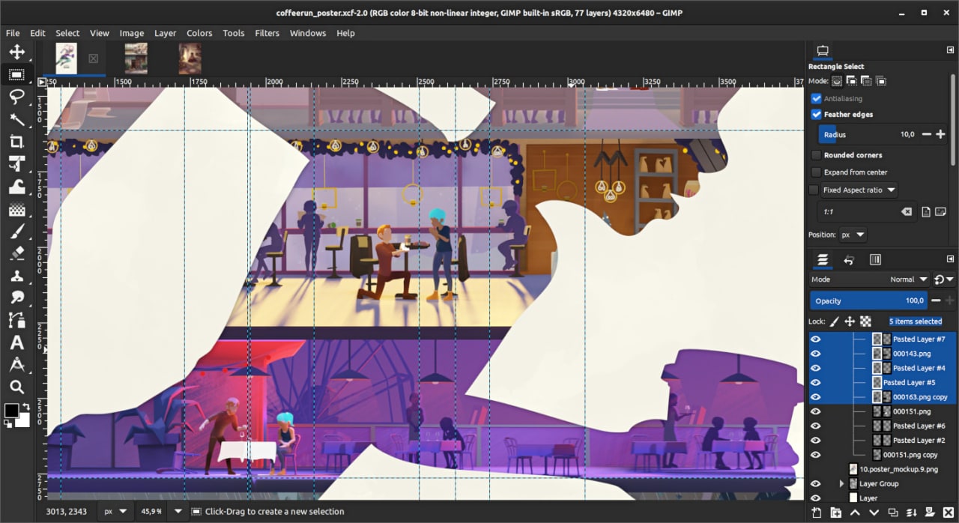Hide the 000151.png layer
This screenshot has height=523, width=959.
coord(816,411)
